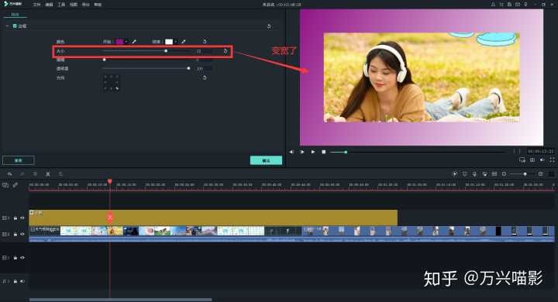Click the opacity value field
This screenshot has height=302, width=558.
(x=204, y=69)
